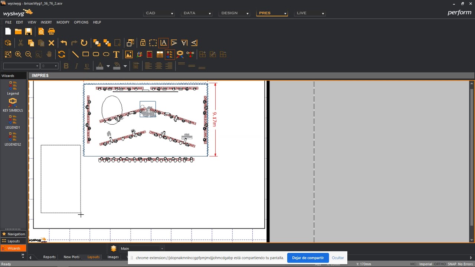Toggle text rotated left orientation

tap(174, 43)
